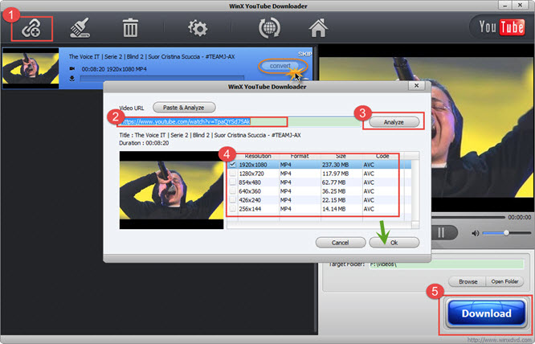Click the Analyze button

coord(394,122)
